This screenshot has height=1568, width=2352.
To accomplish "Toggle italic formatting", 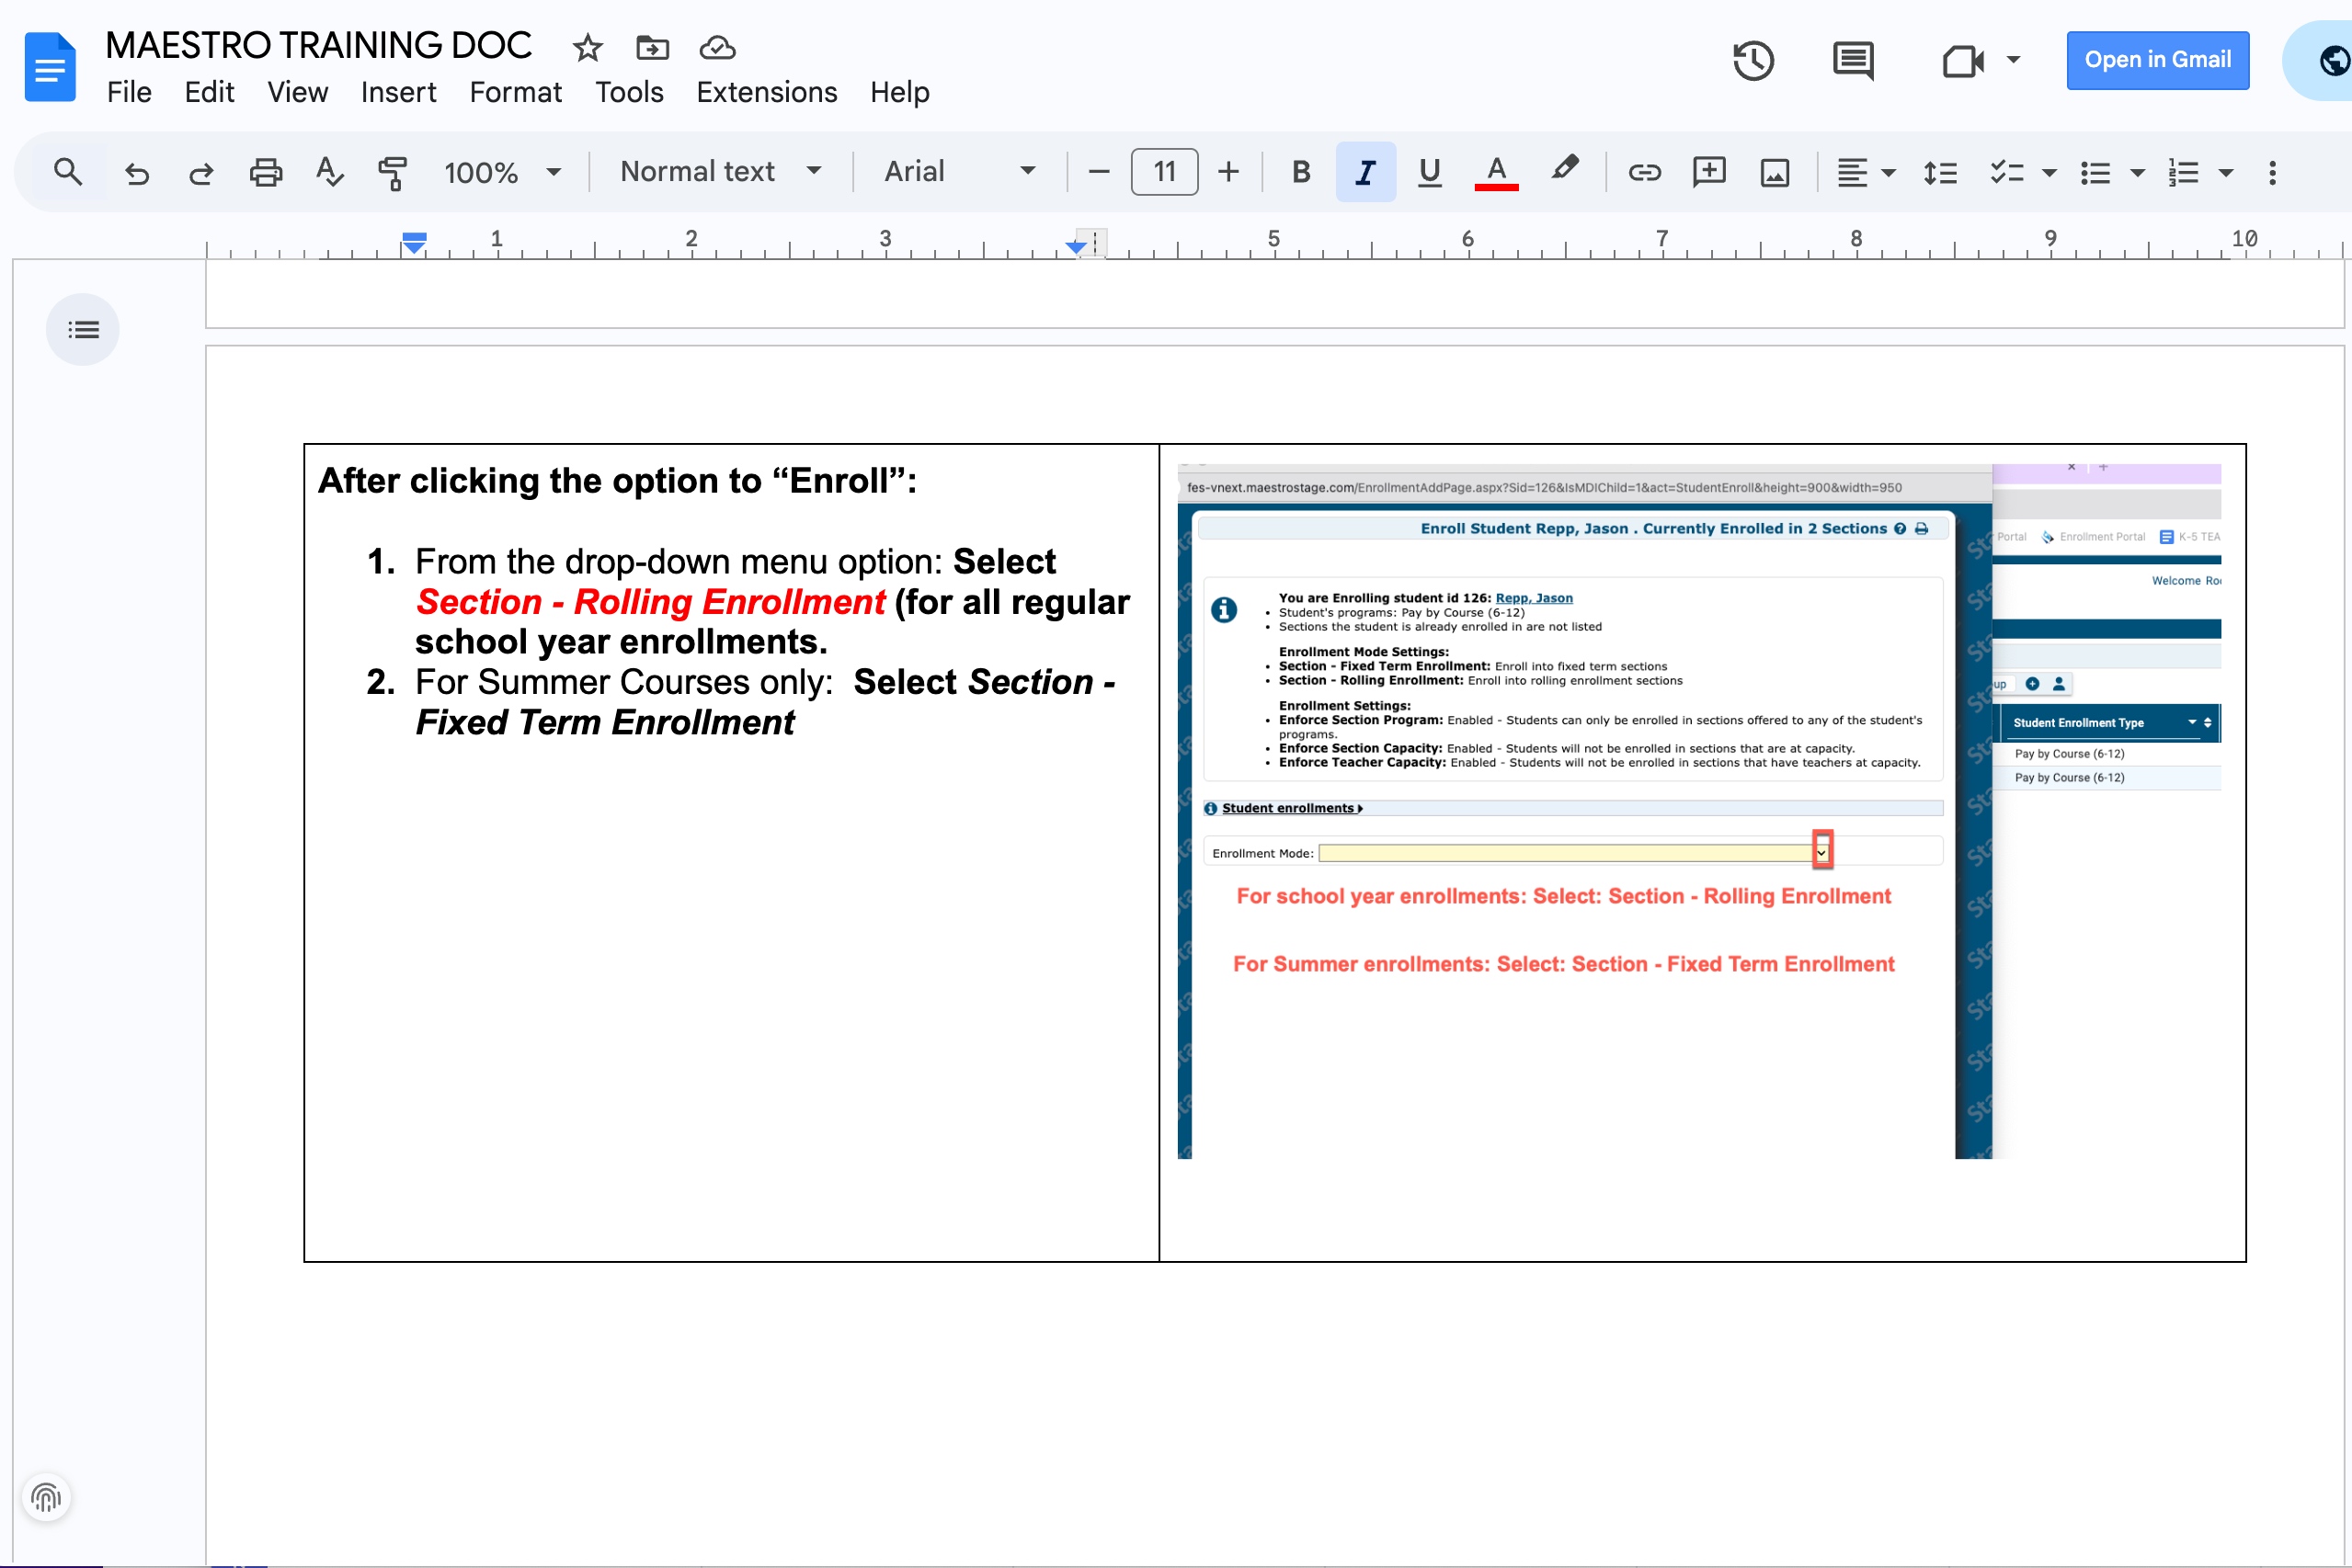I will (1364, 172).
